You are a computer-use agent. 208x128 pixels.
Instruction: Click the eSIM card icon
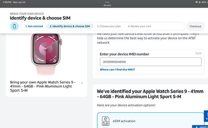106,121
